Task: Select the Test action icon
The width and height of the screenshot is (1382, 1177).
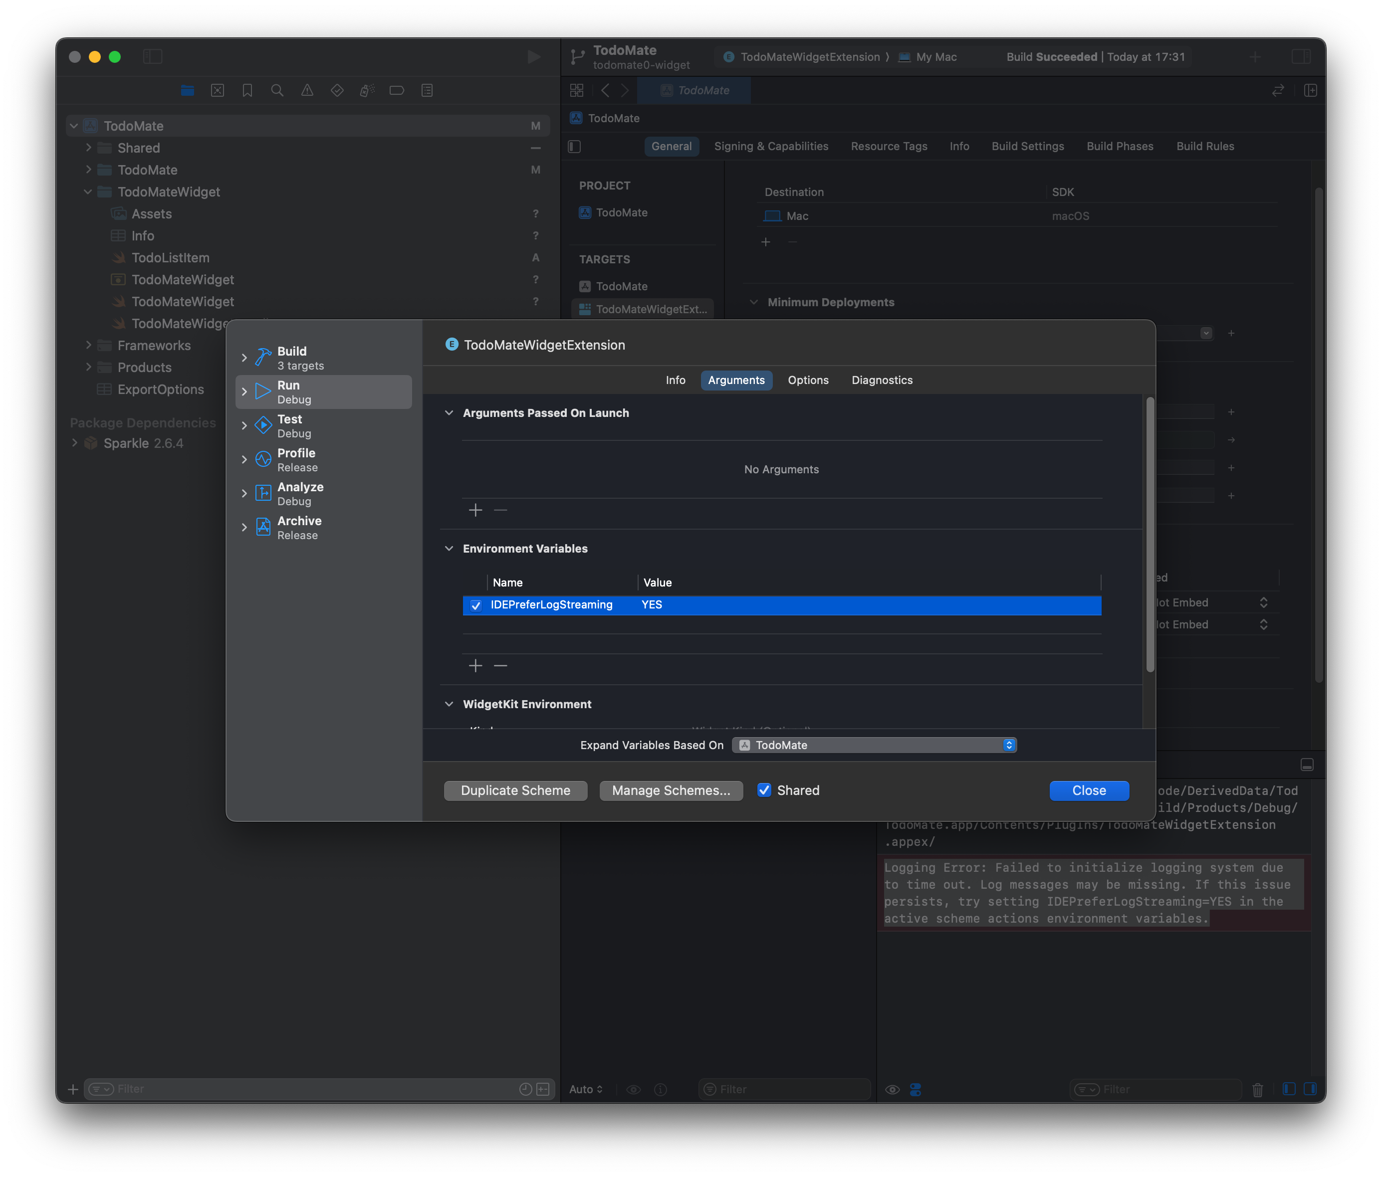Action: pos(263,425)
